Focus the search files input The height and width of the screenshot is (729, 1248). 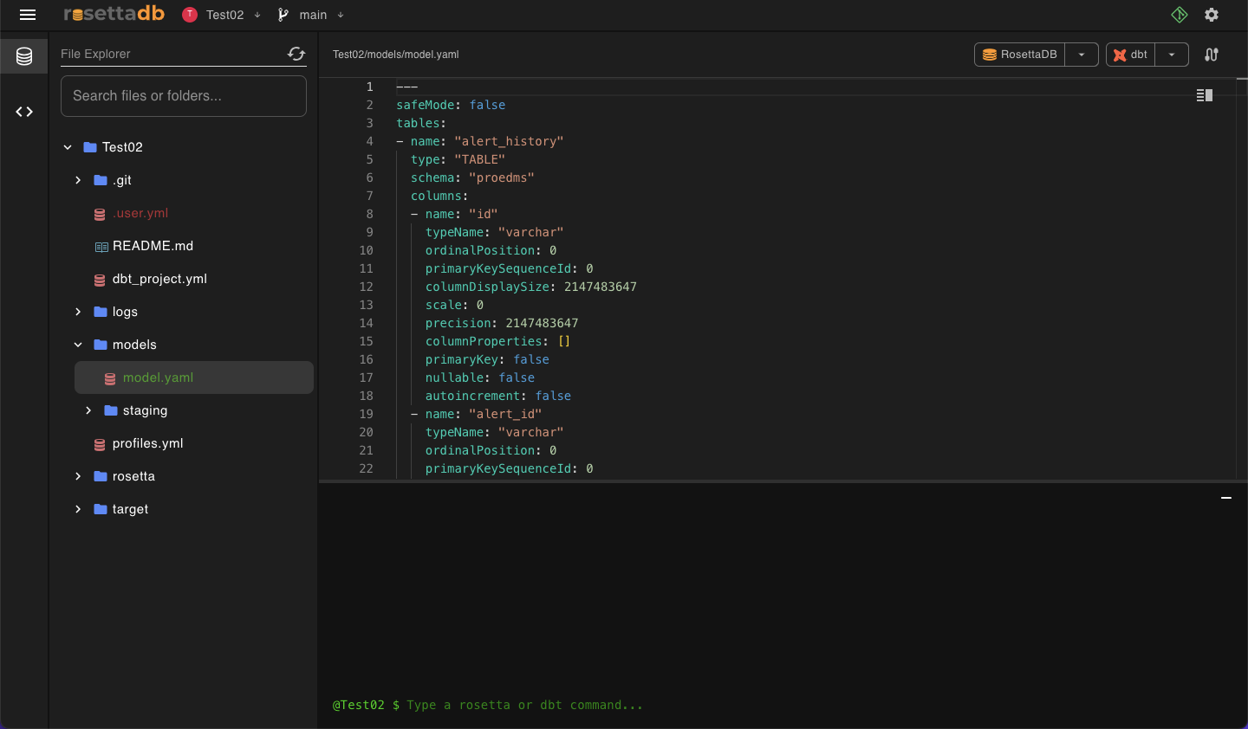[x=184, y=96]
